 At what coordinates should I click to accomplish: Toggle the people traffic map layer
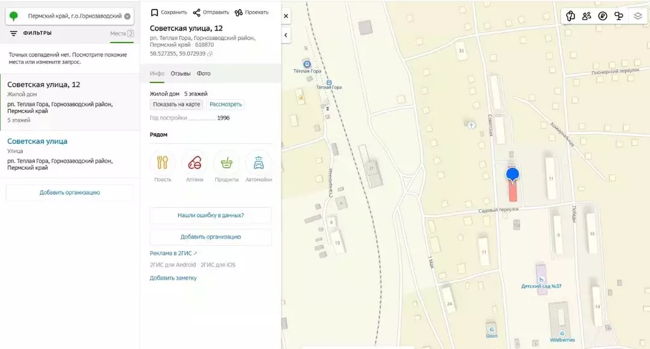pos(587,16)
